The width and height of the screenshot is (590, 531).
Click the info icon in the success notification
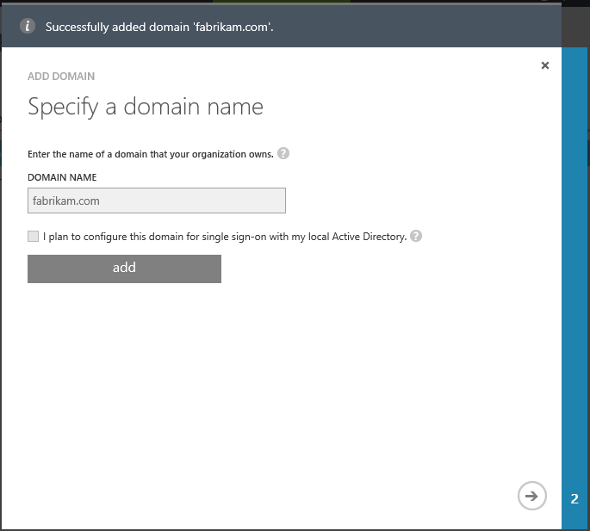coord(28,26)
